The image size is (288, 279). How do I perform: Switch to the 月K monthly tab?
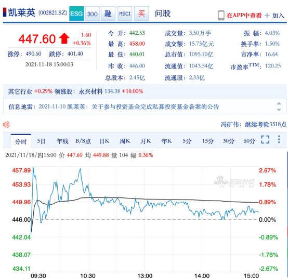146,141
